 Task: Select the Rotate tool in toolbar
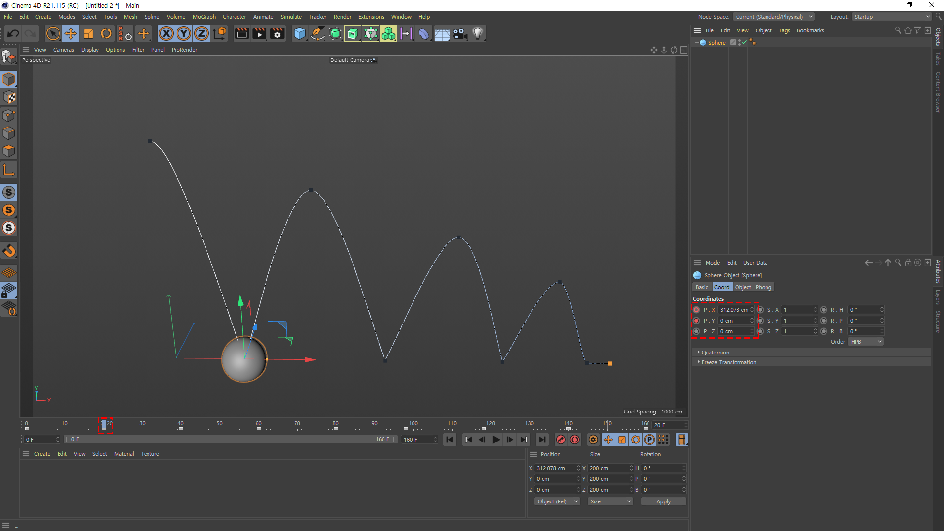point(106,34)
